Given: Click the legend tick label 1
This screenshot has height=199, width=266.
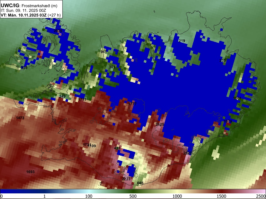Looking at the screenshot, I should (44, 196).
